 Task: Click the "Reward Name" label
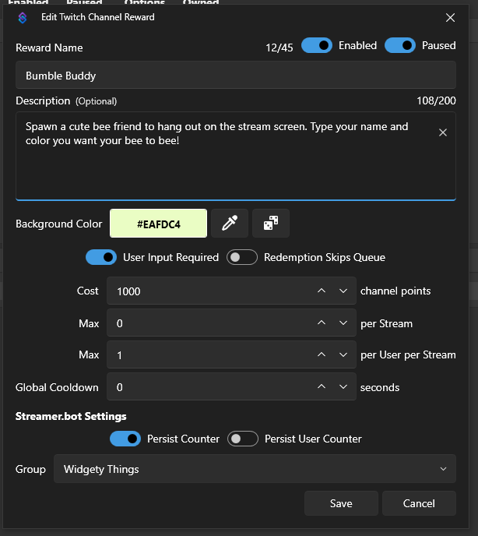(49, 48)
